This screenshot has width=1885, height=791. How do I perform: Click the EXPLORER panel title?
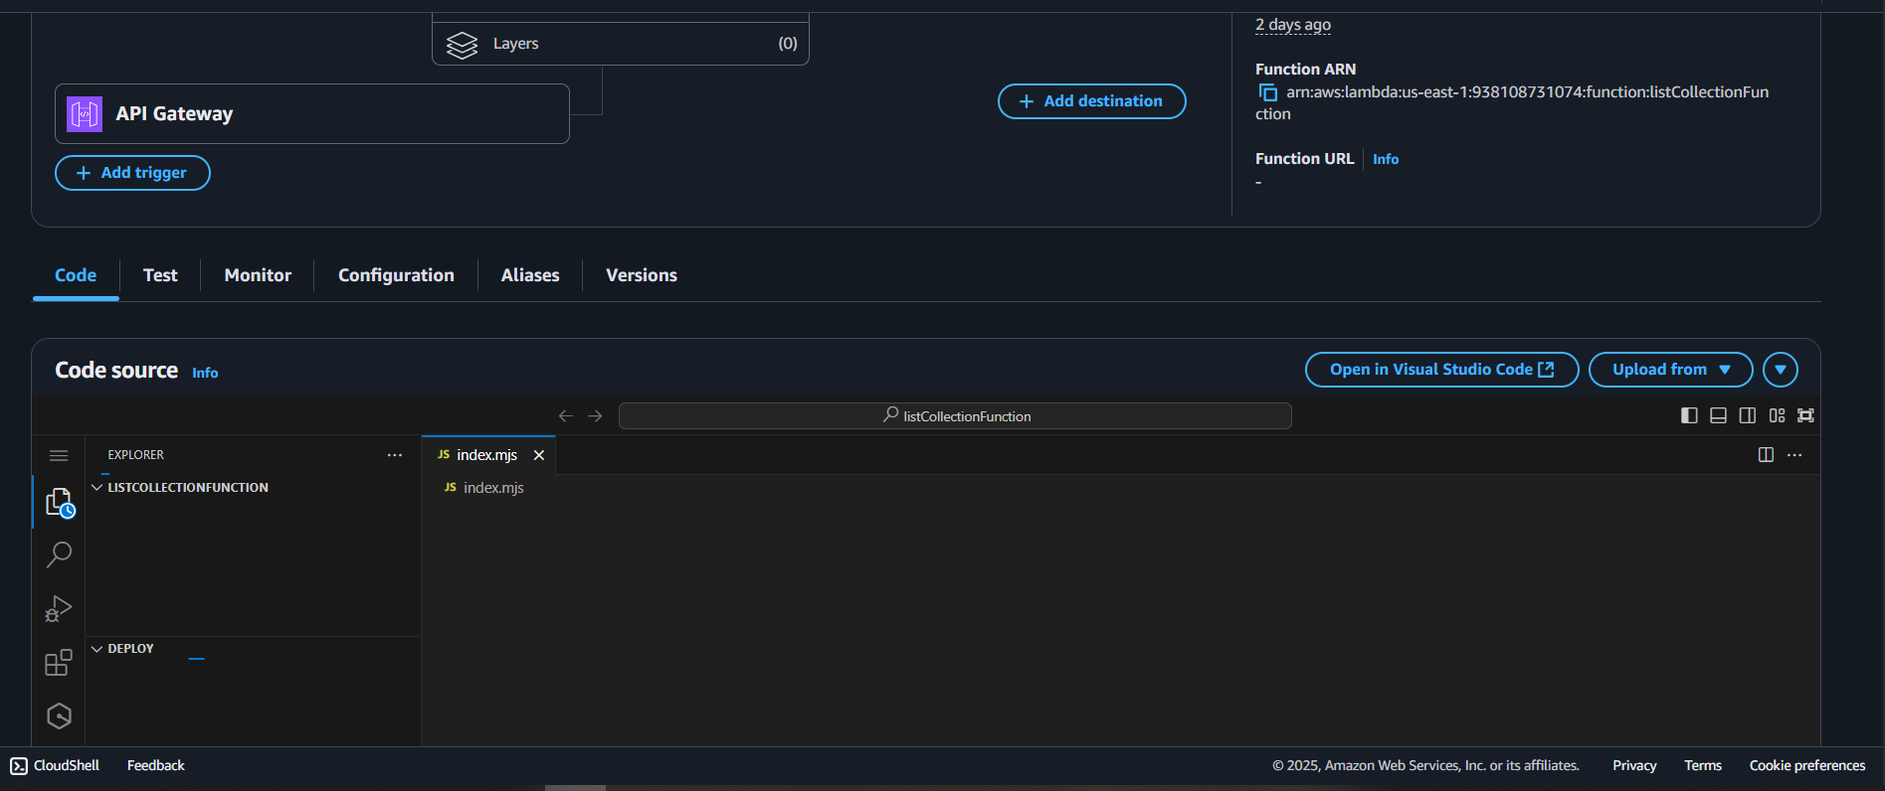136,455
